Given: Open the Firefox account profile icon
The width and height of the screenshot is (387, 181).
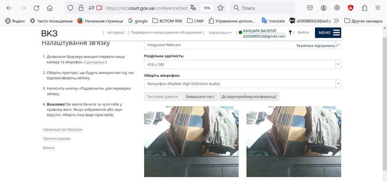Looking at the screenshot, I should [x=323, y=8].
